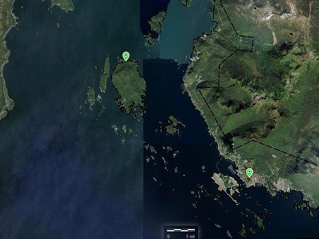319x239 pixels.
Task: Click the downtown breakwater pier
Action: point(259,185)
